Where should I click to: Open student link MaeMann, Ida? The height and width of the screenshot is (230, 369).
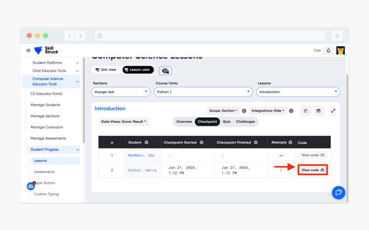pyautogui.click(x=141, y=155)
